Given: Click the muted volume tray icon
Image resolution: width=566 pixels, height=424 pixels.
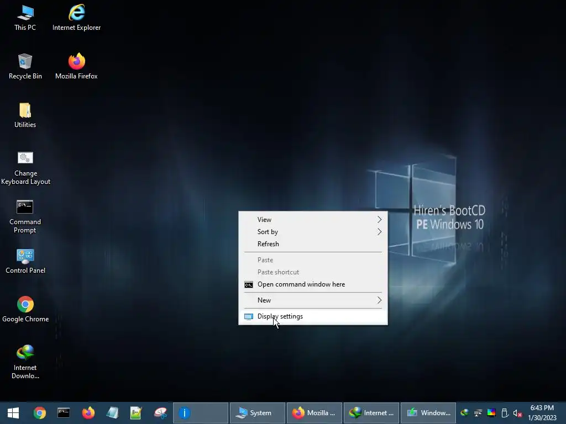Looking at the screenshot, I should pyautogui.click(x=517, y=413).
